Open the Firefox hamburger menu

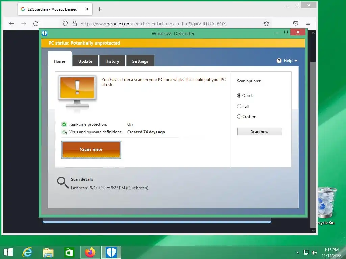[308, 23]
